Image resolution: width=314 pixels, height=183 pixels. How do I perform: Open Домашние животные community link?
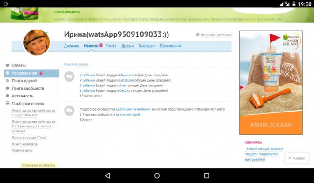(x=133, y=109)
